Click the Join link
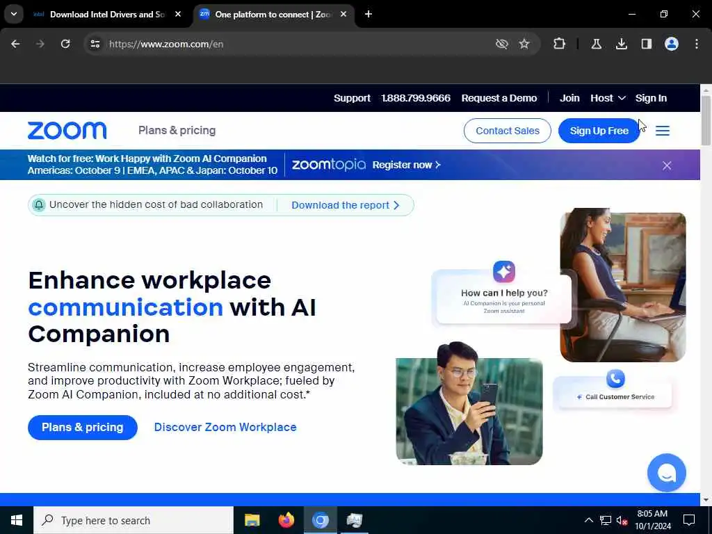 (x=569, y=98)
